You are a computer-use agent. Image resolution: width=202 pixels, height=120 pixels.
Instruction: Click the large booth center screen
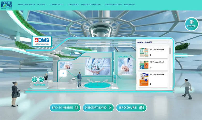(98, 67)
